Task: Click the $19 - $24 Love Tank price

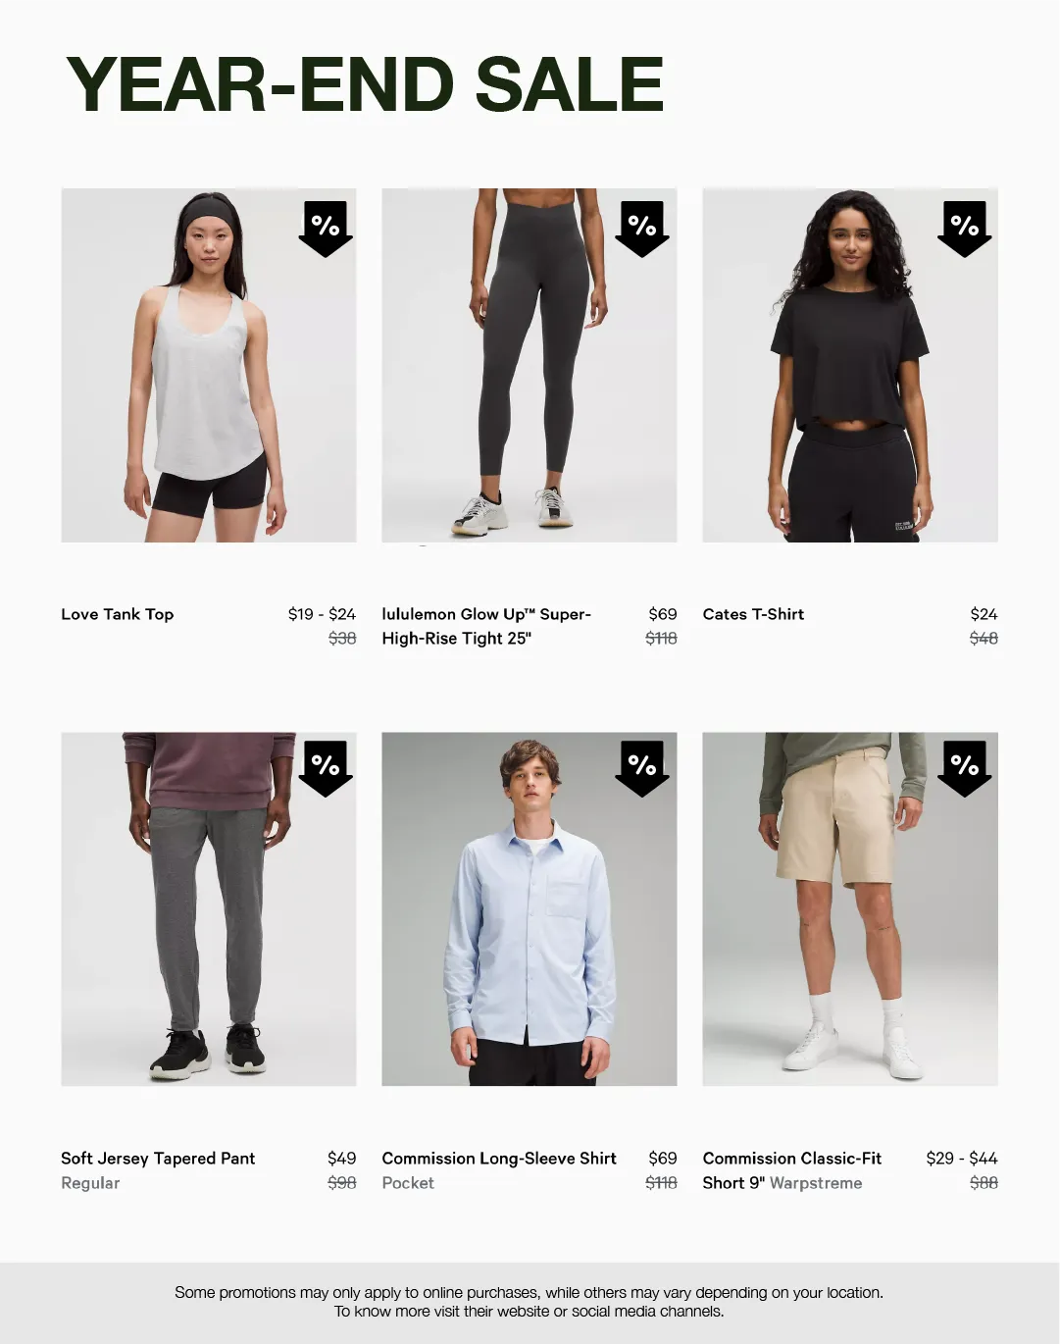Action: click(322, 614)
